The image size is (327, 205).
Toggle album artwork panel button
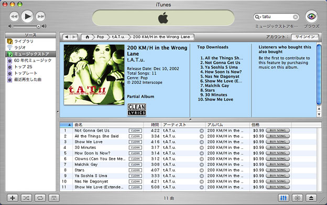click(54, 198)
